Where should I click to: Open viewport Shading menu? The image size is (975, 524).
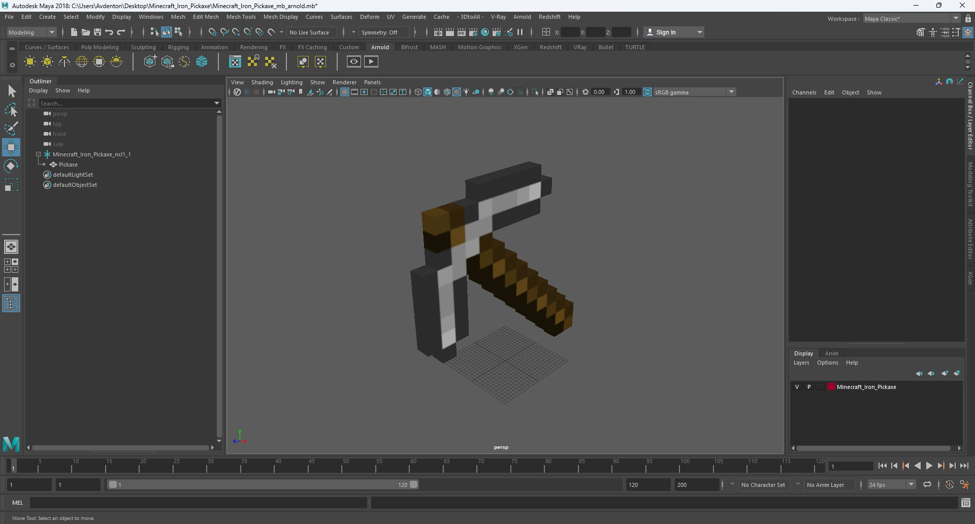[262, 82]
